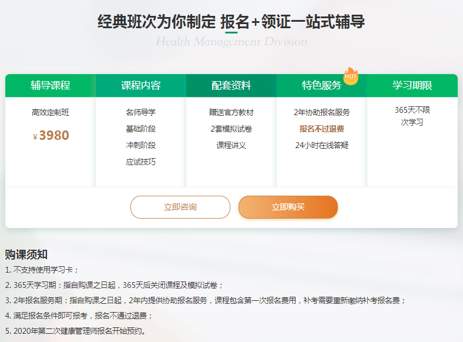Click 赠送官方教材 text
463x342 pixels.
[x=231, y=112]
